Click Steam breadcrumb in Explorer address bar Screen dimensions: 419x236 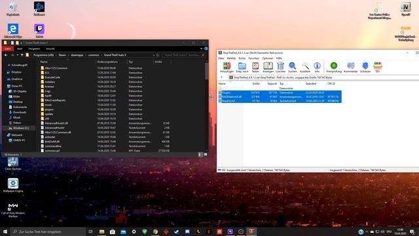(62, 55)
